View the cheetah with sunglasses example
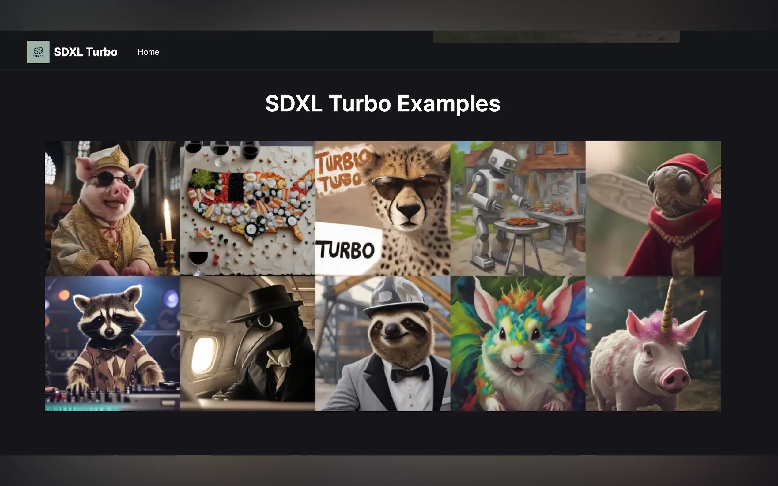The image size is (778, 486). click(383, 207)
